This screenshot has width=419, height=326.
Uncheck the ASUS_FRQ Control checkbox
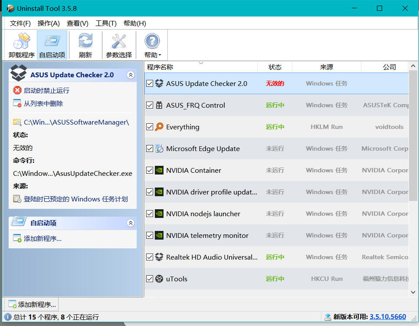coord(150,105)
